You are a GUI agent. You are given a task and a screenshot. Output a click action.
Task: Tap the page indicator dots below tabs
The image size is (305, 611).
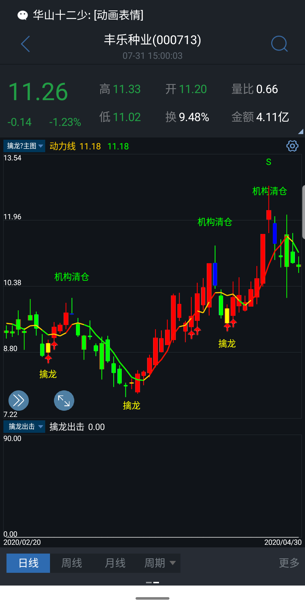152,582
